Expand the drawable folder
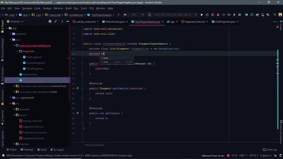Viewport: 283px width, 159px height. 14,109
